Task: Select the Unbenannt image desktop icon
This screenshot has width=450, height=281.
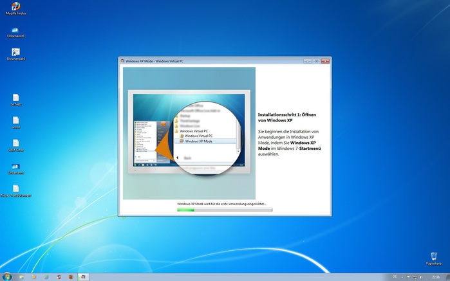Action: point(16,168)
